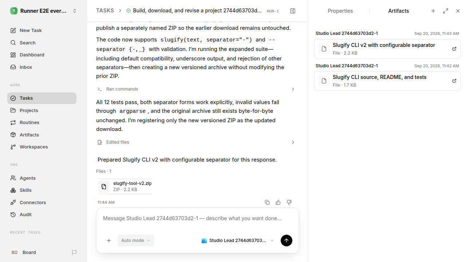
Task: Click the copy message icon
Action: [267, 202]
